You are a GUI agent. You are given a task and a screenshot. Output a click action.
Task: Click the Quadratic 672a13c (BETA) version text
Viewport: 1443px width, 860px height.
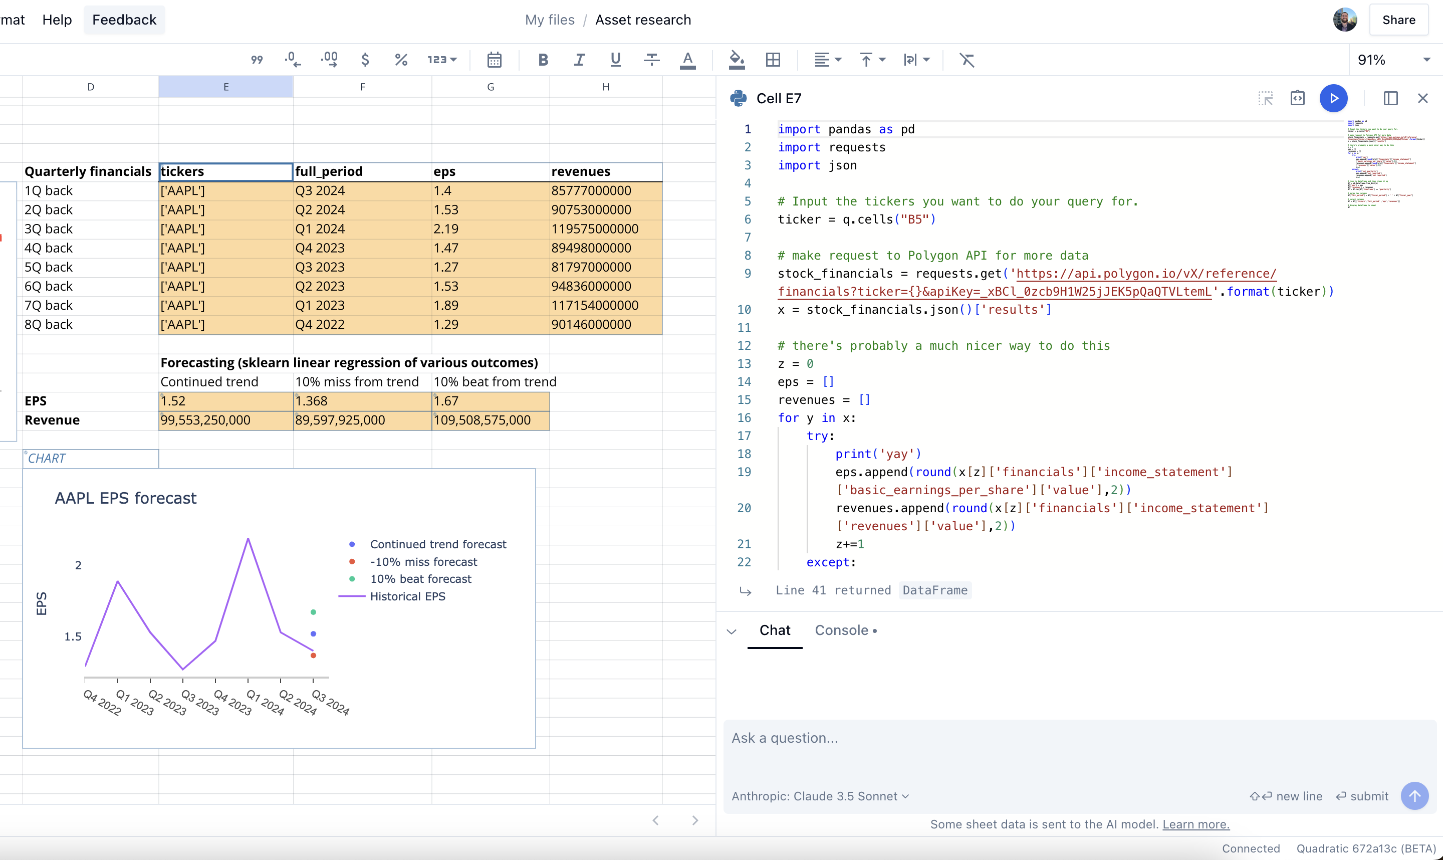[1365, 848]
